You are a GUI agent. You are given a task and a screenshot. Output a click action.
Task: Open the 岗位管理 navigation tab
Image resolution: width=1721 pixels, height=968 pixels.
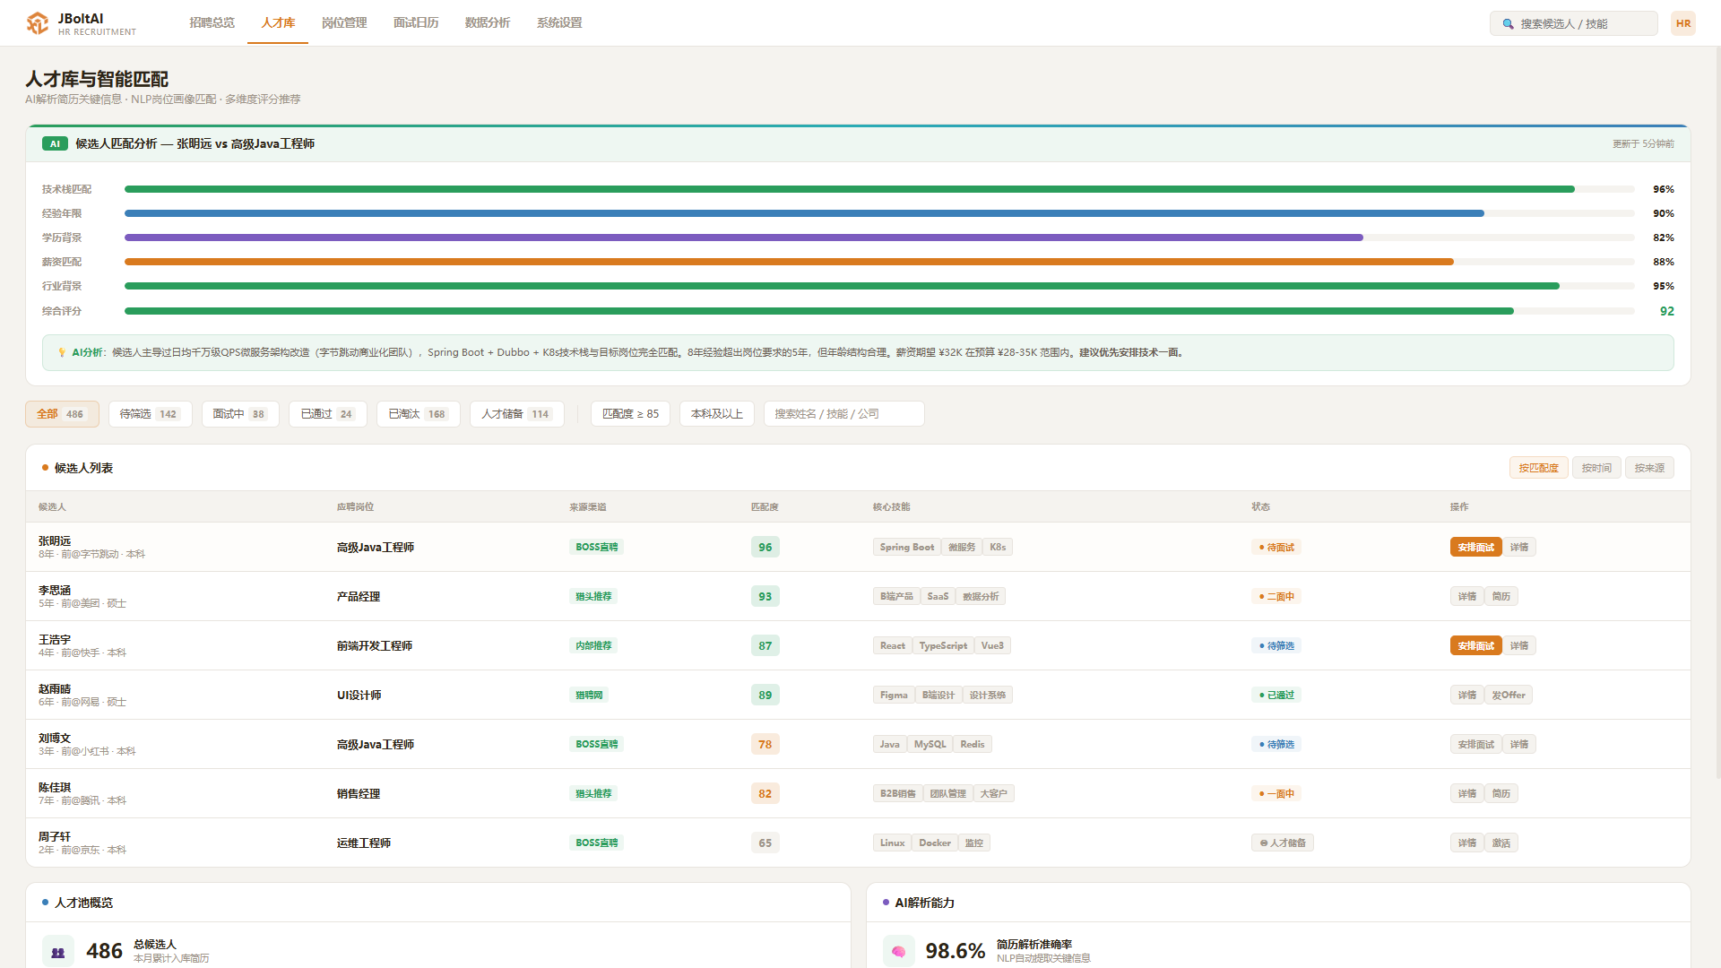(344, 22)
